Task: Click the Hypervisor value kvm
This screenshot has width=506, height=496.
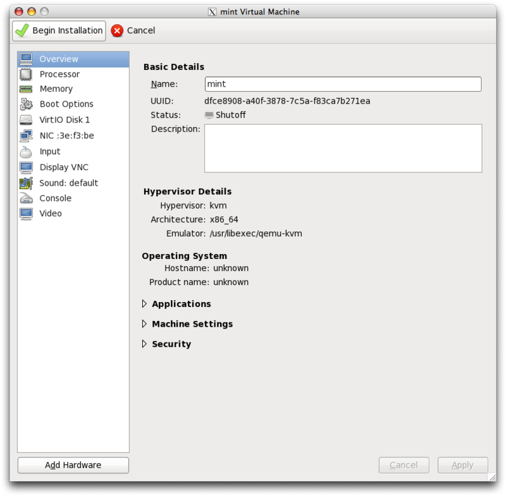Action: tap(218, 205)
